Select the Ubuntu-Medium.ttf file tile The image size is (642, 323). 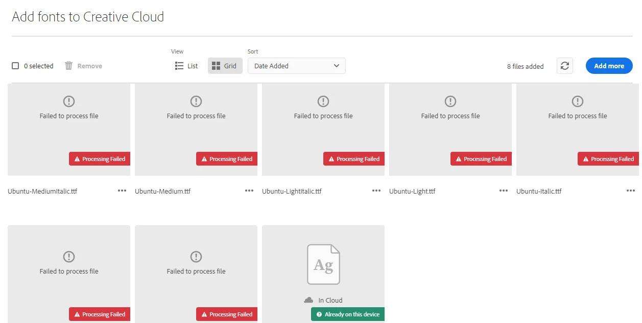pos(196,129)
